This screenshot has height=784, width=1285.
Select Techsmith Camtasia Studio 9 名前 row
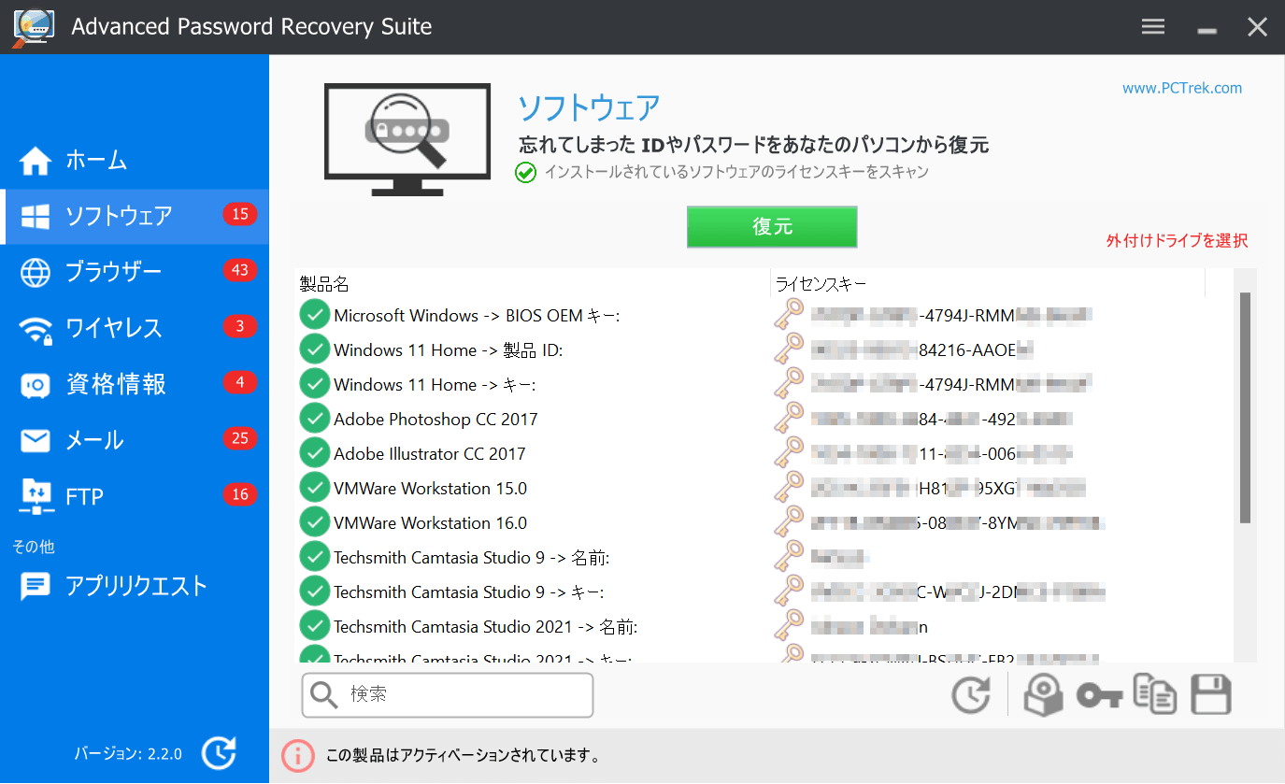pyautogui.click(x=764, y=558)
